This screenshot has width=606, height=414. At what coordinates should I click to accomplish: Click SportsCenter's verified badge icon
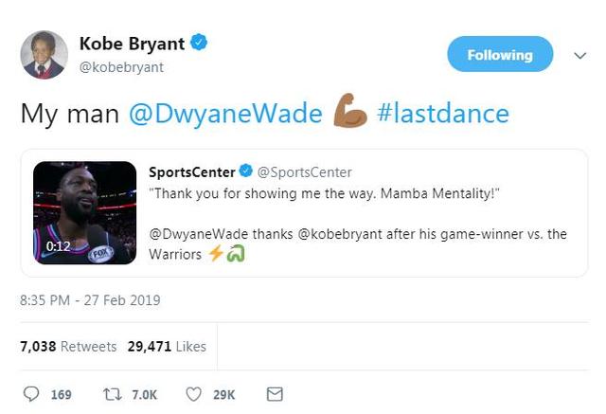[x=246, y=171]
